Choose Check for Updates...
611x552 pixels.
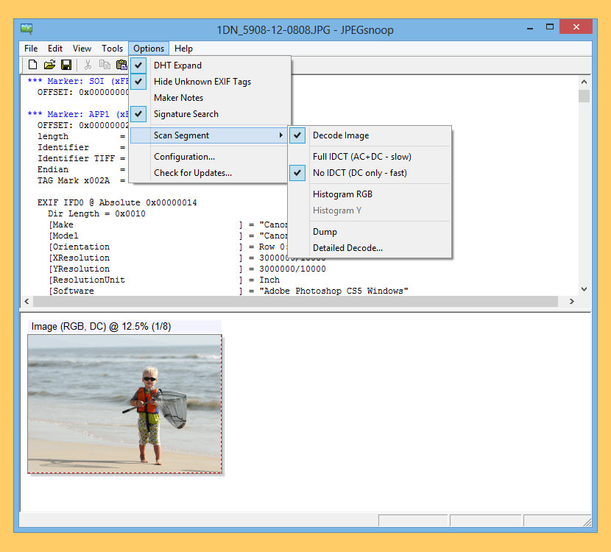pyautogui.click(x=210, y=173)
